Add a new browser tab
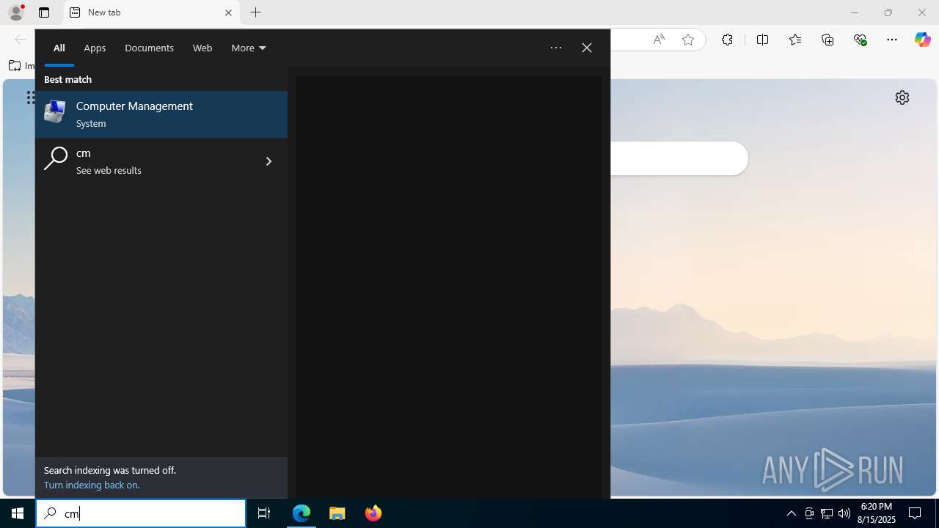The height and width of the screenshot is (528, 939). coord(256,12)
